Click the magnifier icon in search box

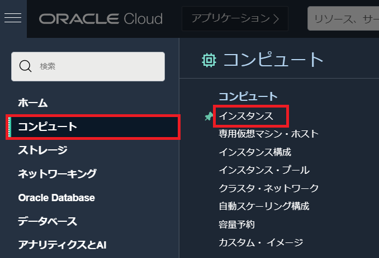[x=25, y=66]
